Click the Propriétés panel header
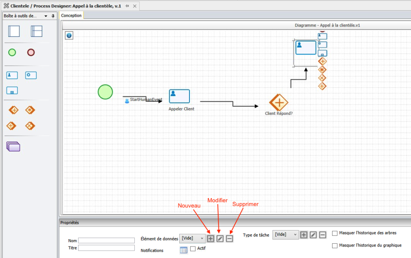411x258 pixels. tap(235, 222)
